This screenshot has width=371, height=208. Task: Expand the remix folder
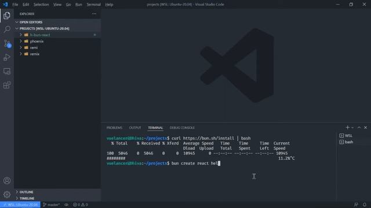(x=21, y=54)
